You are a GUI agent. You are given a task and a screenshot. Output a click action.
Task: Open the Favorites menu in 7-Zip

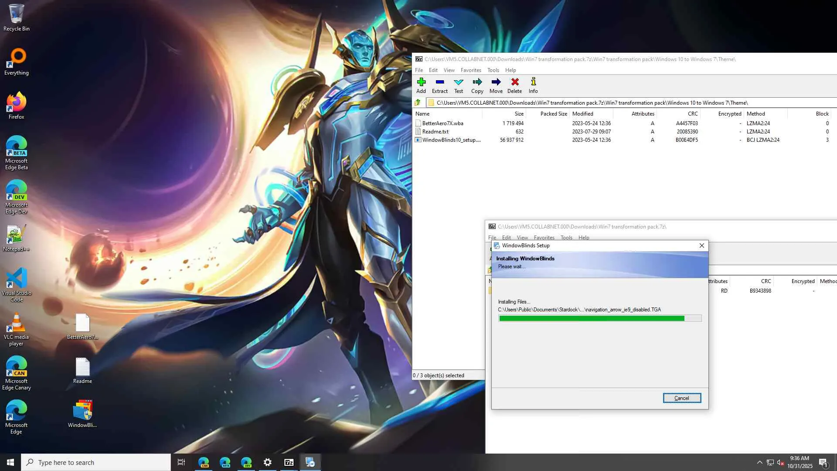pos(471,70)
